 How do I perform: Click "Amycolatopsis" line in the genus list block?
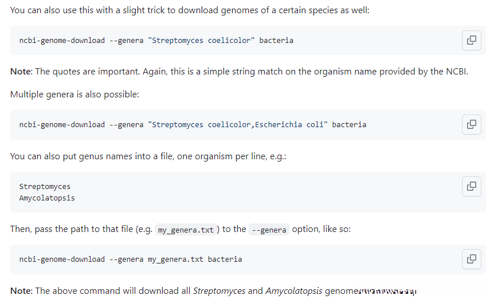coord(46,198)
